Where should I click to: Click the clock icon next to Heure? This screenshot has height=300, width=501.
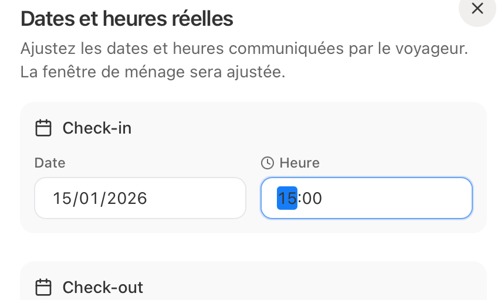tap(268, 163)
